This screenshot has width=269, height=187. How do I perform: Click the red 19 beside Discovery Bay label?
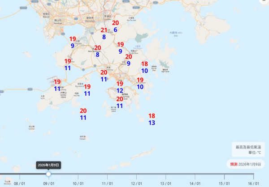click(x=87, y=87)
